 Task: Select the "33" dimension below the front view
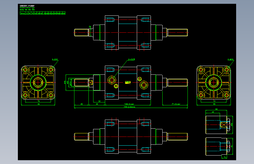(x=99, y=101)
